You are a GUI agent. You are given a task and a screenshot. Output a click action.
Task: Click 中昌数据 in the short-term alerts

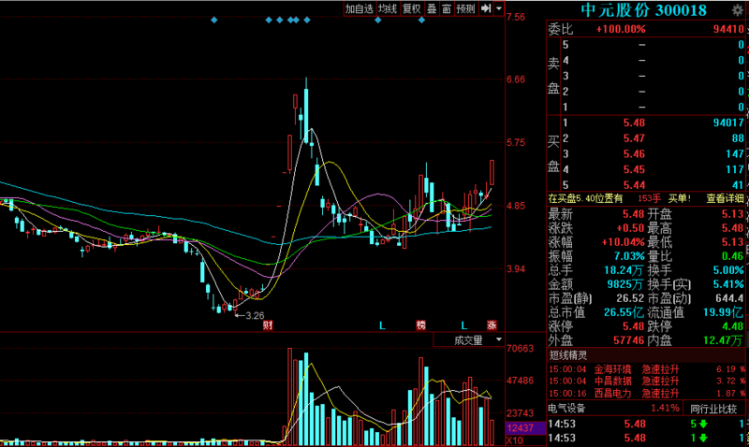[x=613, y=382]
